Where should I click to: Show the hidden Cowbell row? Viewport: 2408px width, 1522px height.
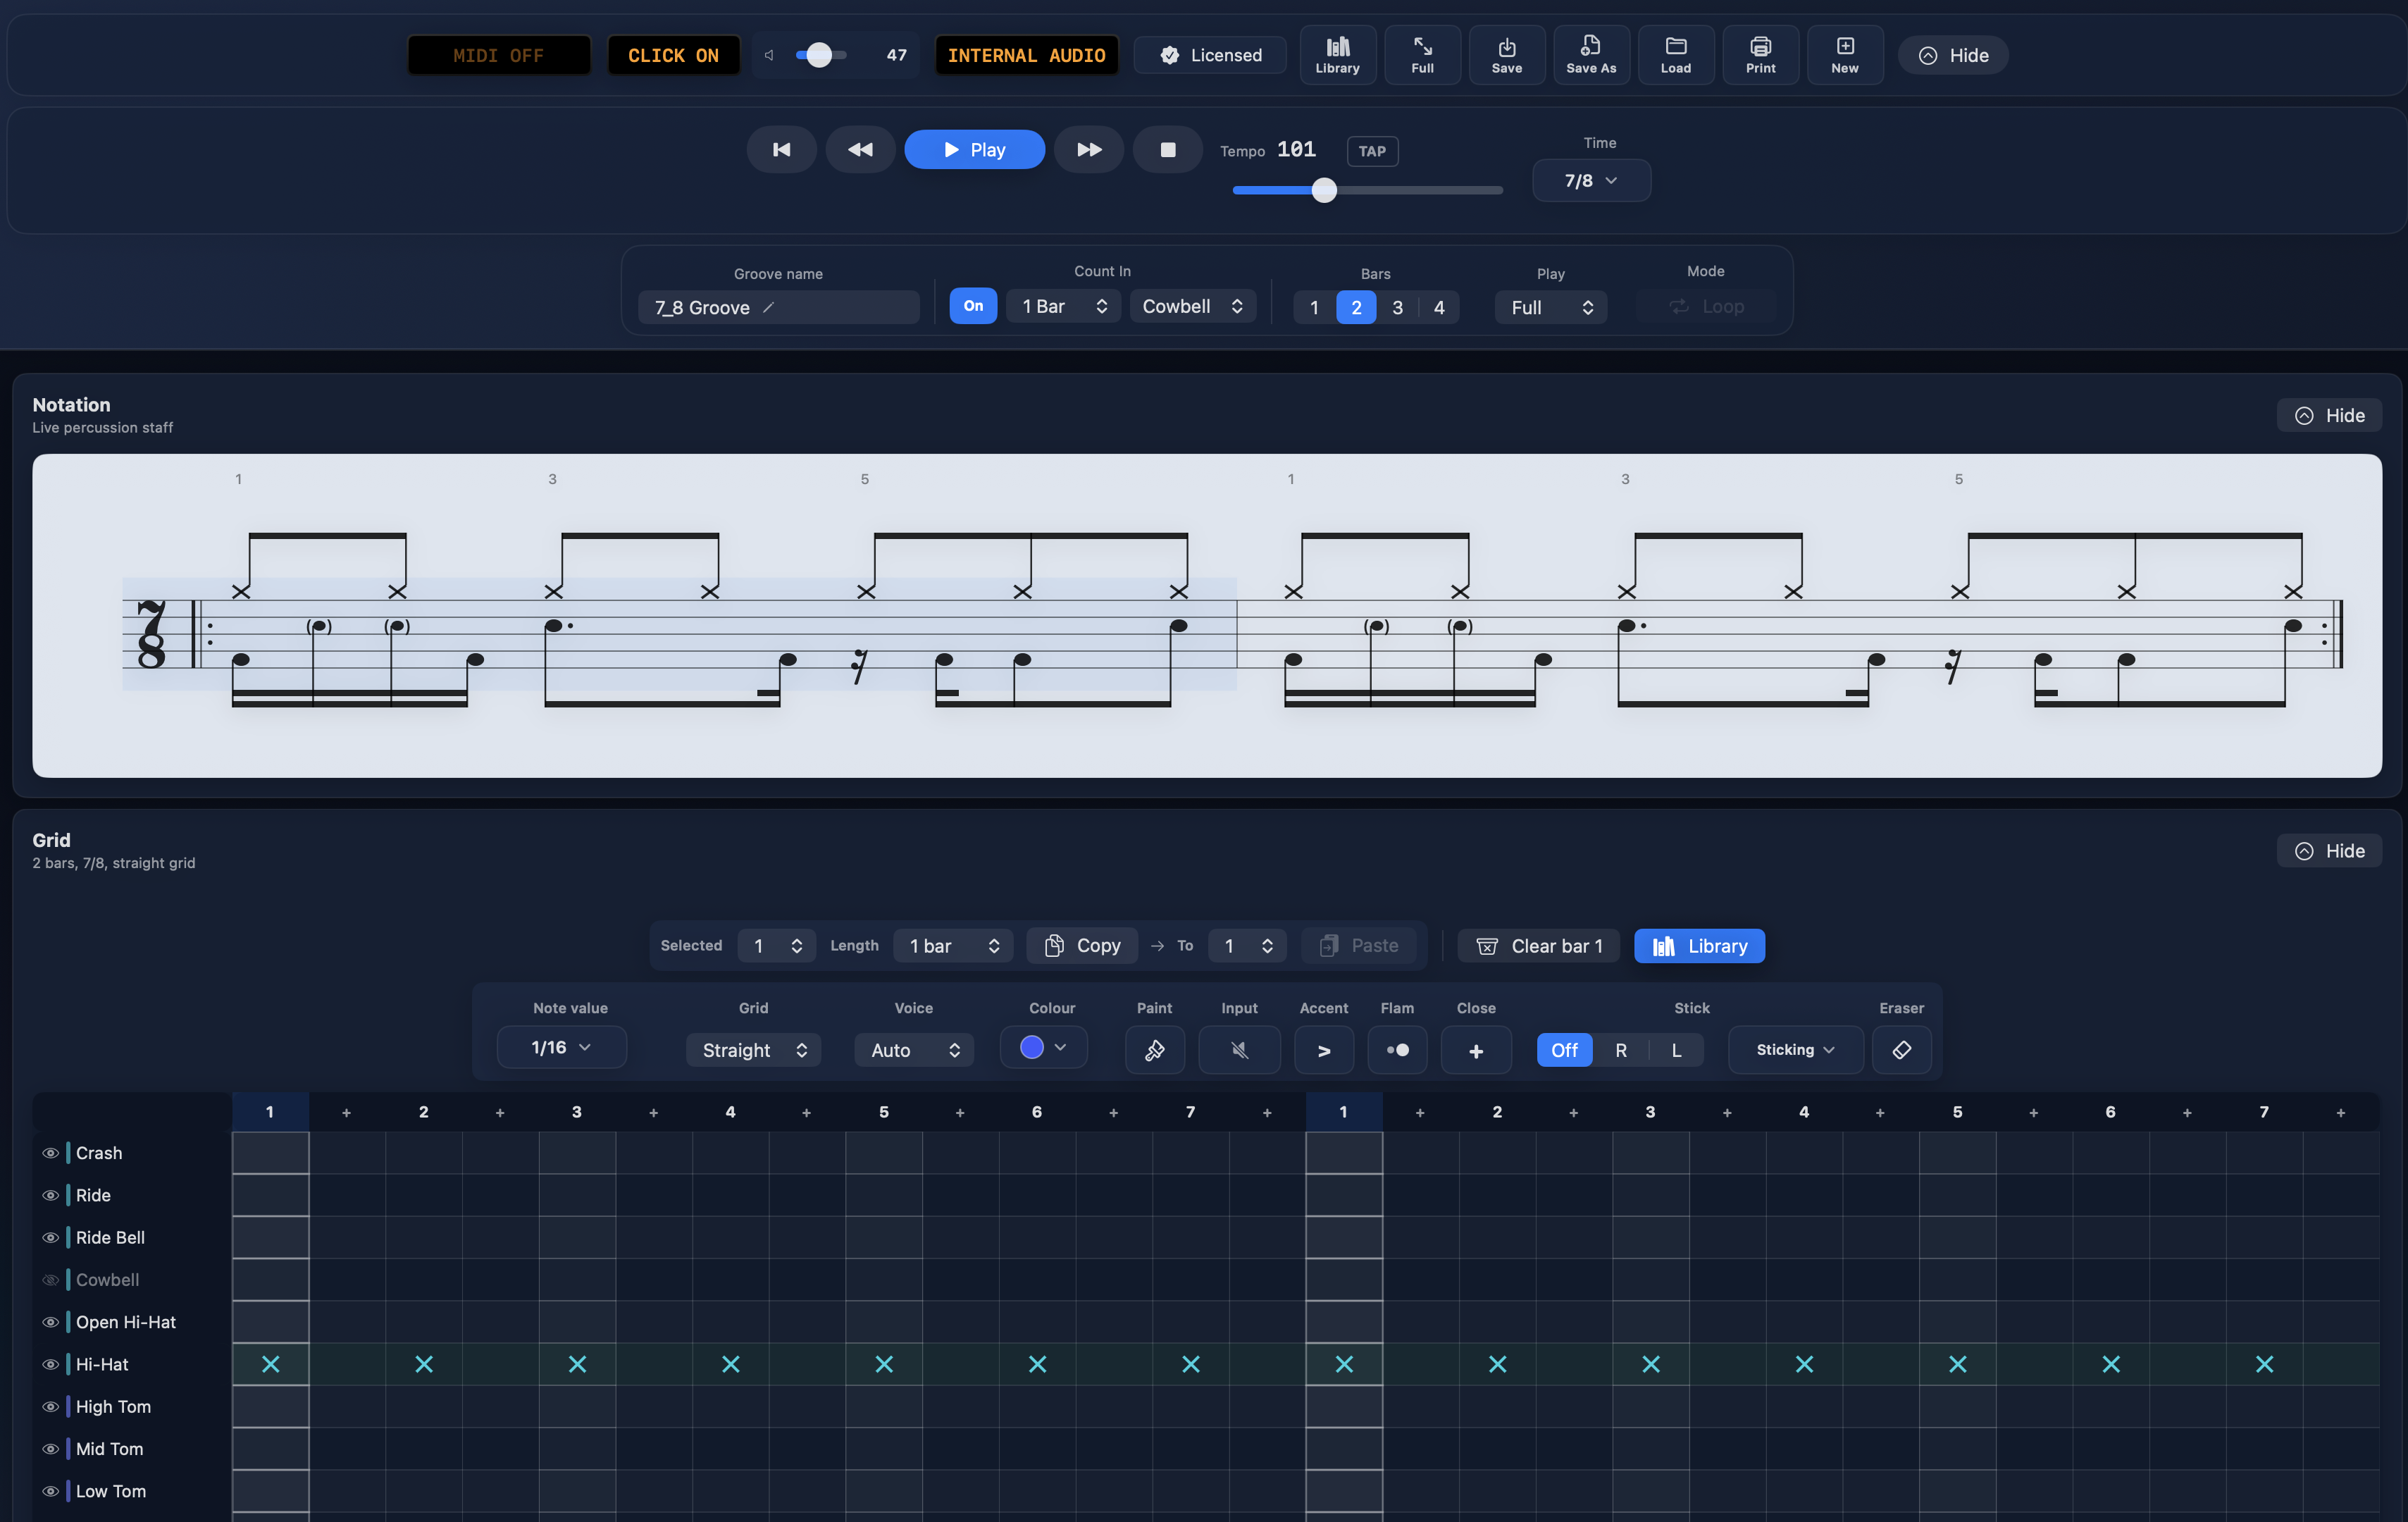coord(50,1280)
